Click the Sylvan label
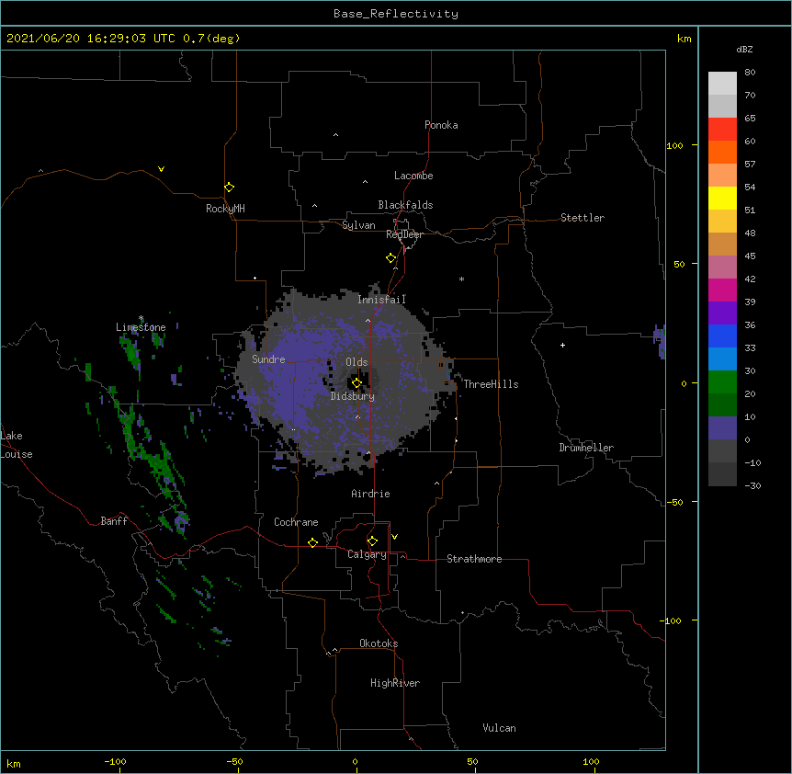This screenshot has width=792, height=774. (358, 225)
